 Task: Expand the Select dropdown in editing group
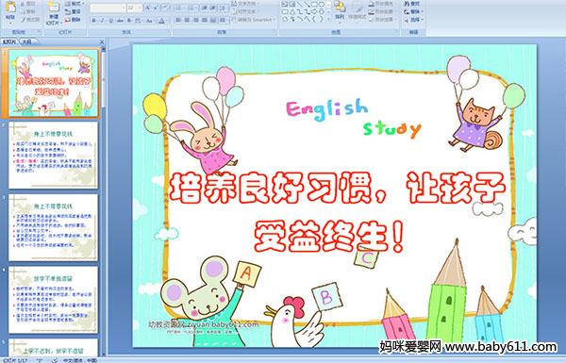point(413,20)
